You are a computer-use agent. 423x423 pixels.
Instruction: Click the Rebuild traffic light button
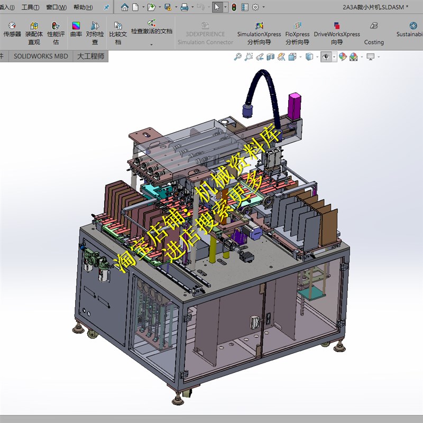coord(234,7)
